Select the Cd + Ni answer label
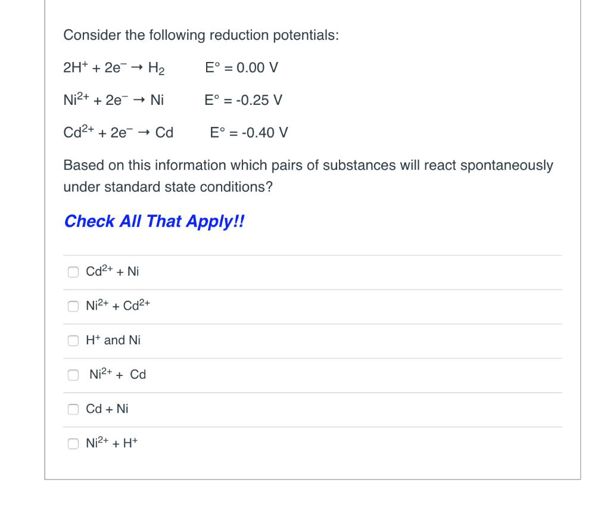The width and height of the screenshot is (610, 507). 107,409
